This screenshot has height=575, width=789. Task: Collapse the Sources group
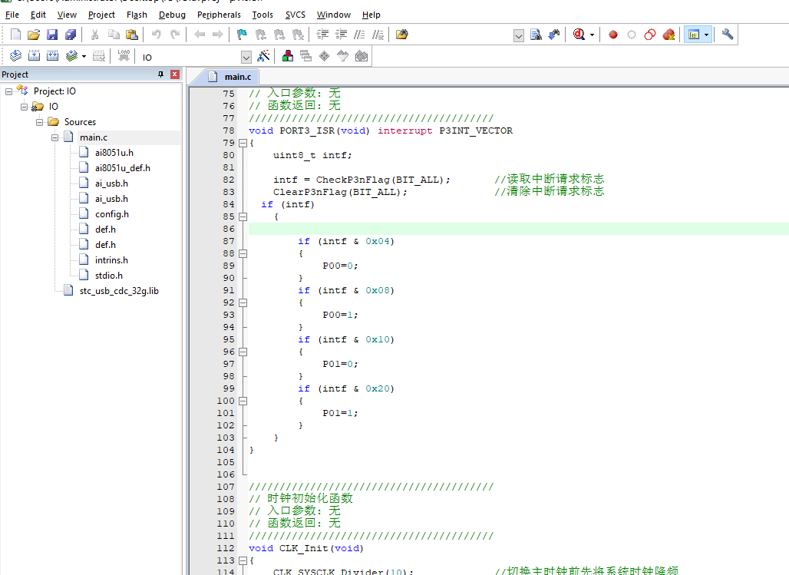click(x=40, y=122)
